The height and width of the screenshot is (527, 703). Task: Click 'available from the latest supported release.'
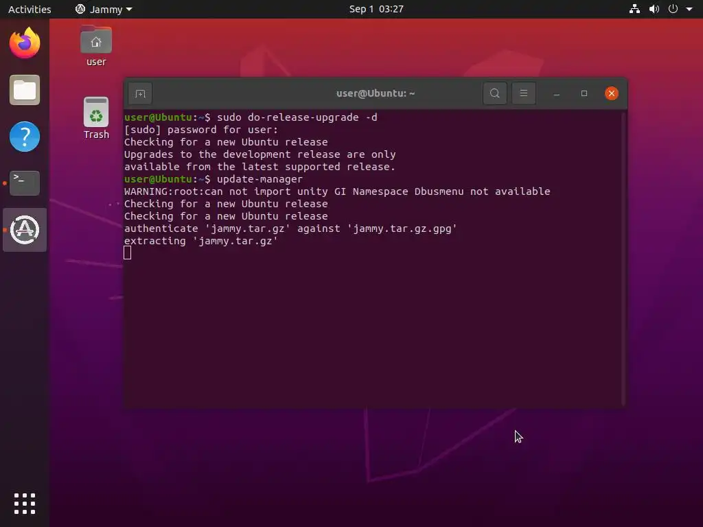(x=260, y=167)
